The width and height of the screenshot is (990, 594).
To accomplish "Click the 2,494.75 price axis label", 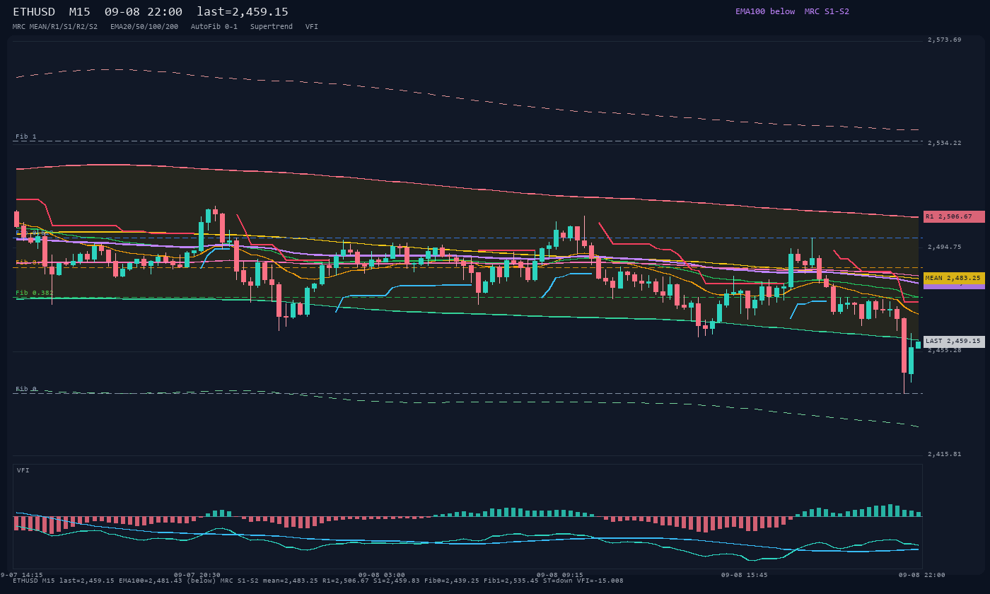I will (945, 247).
